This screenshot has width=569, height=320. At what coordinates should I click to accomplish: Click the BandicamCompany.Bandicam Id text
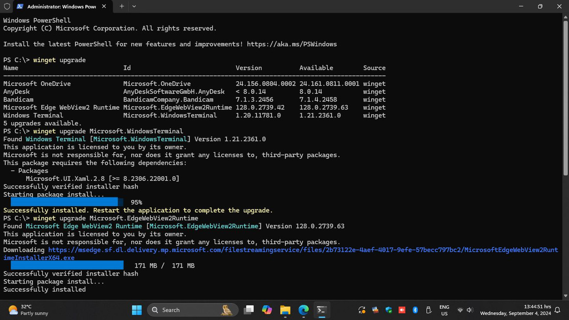pos(168,100)
